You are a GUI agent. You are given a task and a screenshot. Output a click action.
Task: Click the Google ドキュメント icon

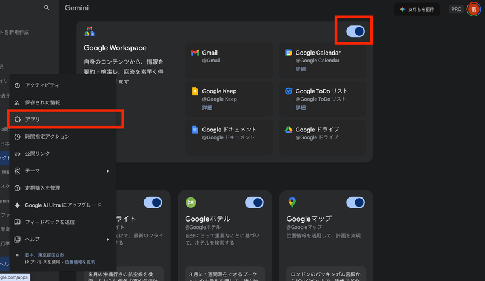195,130
